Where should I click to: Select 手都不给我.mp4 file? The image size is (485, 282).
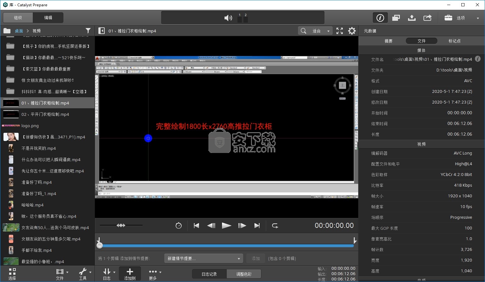click(47, 250)
